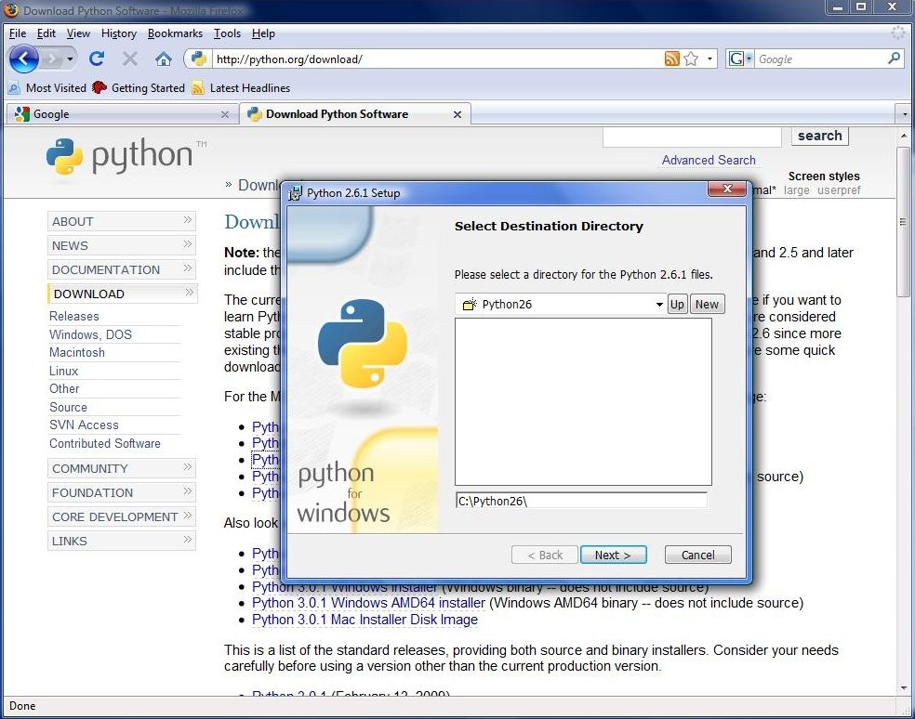The height and width of the screenshot is (719, 915).
Task: Bookmark this page with the star icon
Action: click(x=691, y=59)
